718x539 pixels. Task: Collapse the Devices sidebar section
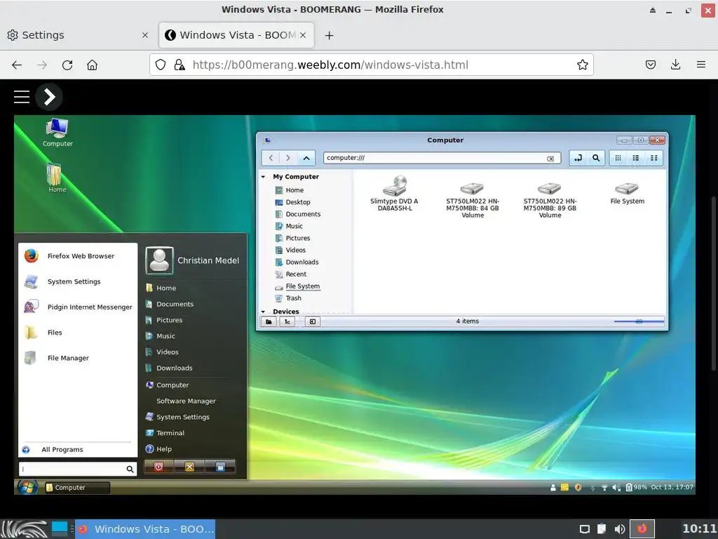click(x=264, y=312)
